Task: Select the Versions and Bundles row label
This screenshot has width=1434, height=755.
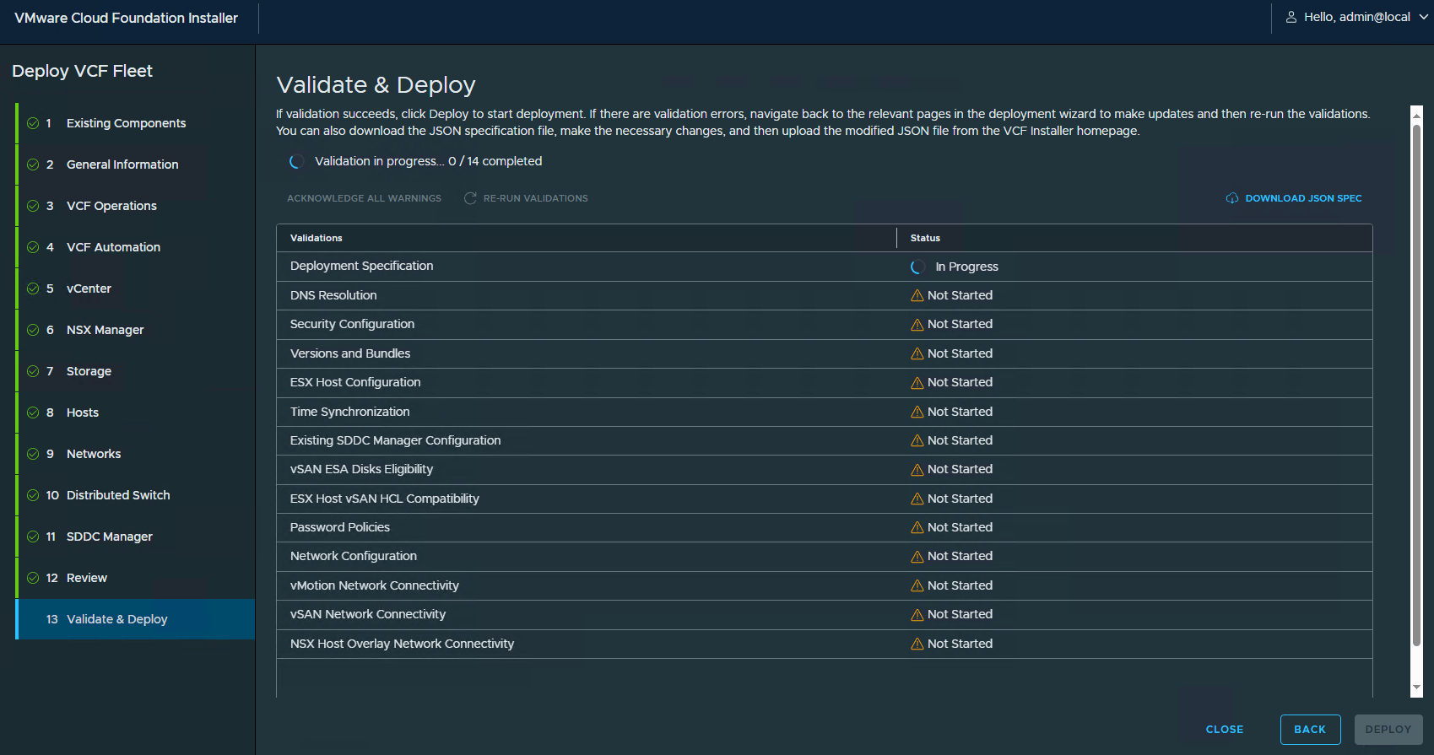Action: pyautogui.click(x=350, y=353)
